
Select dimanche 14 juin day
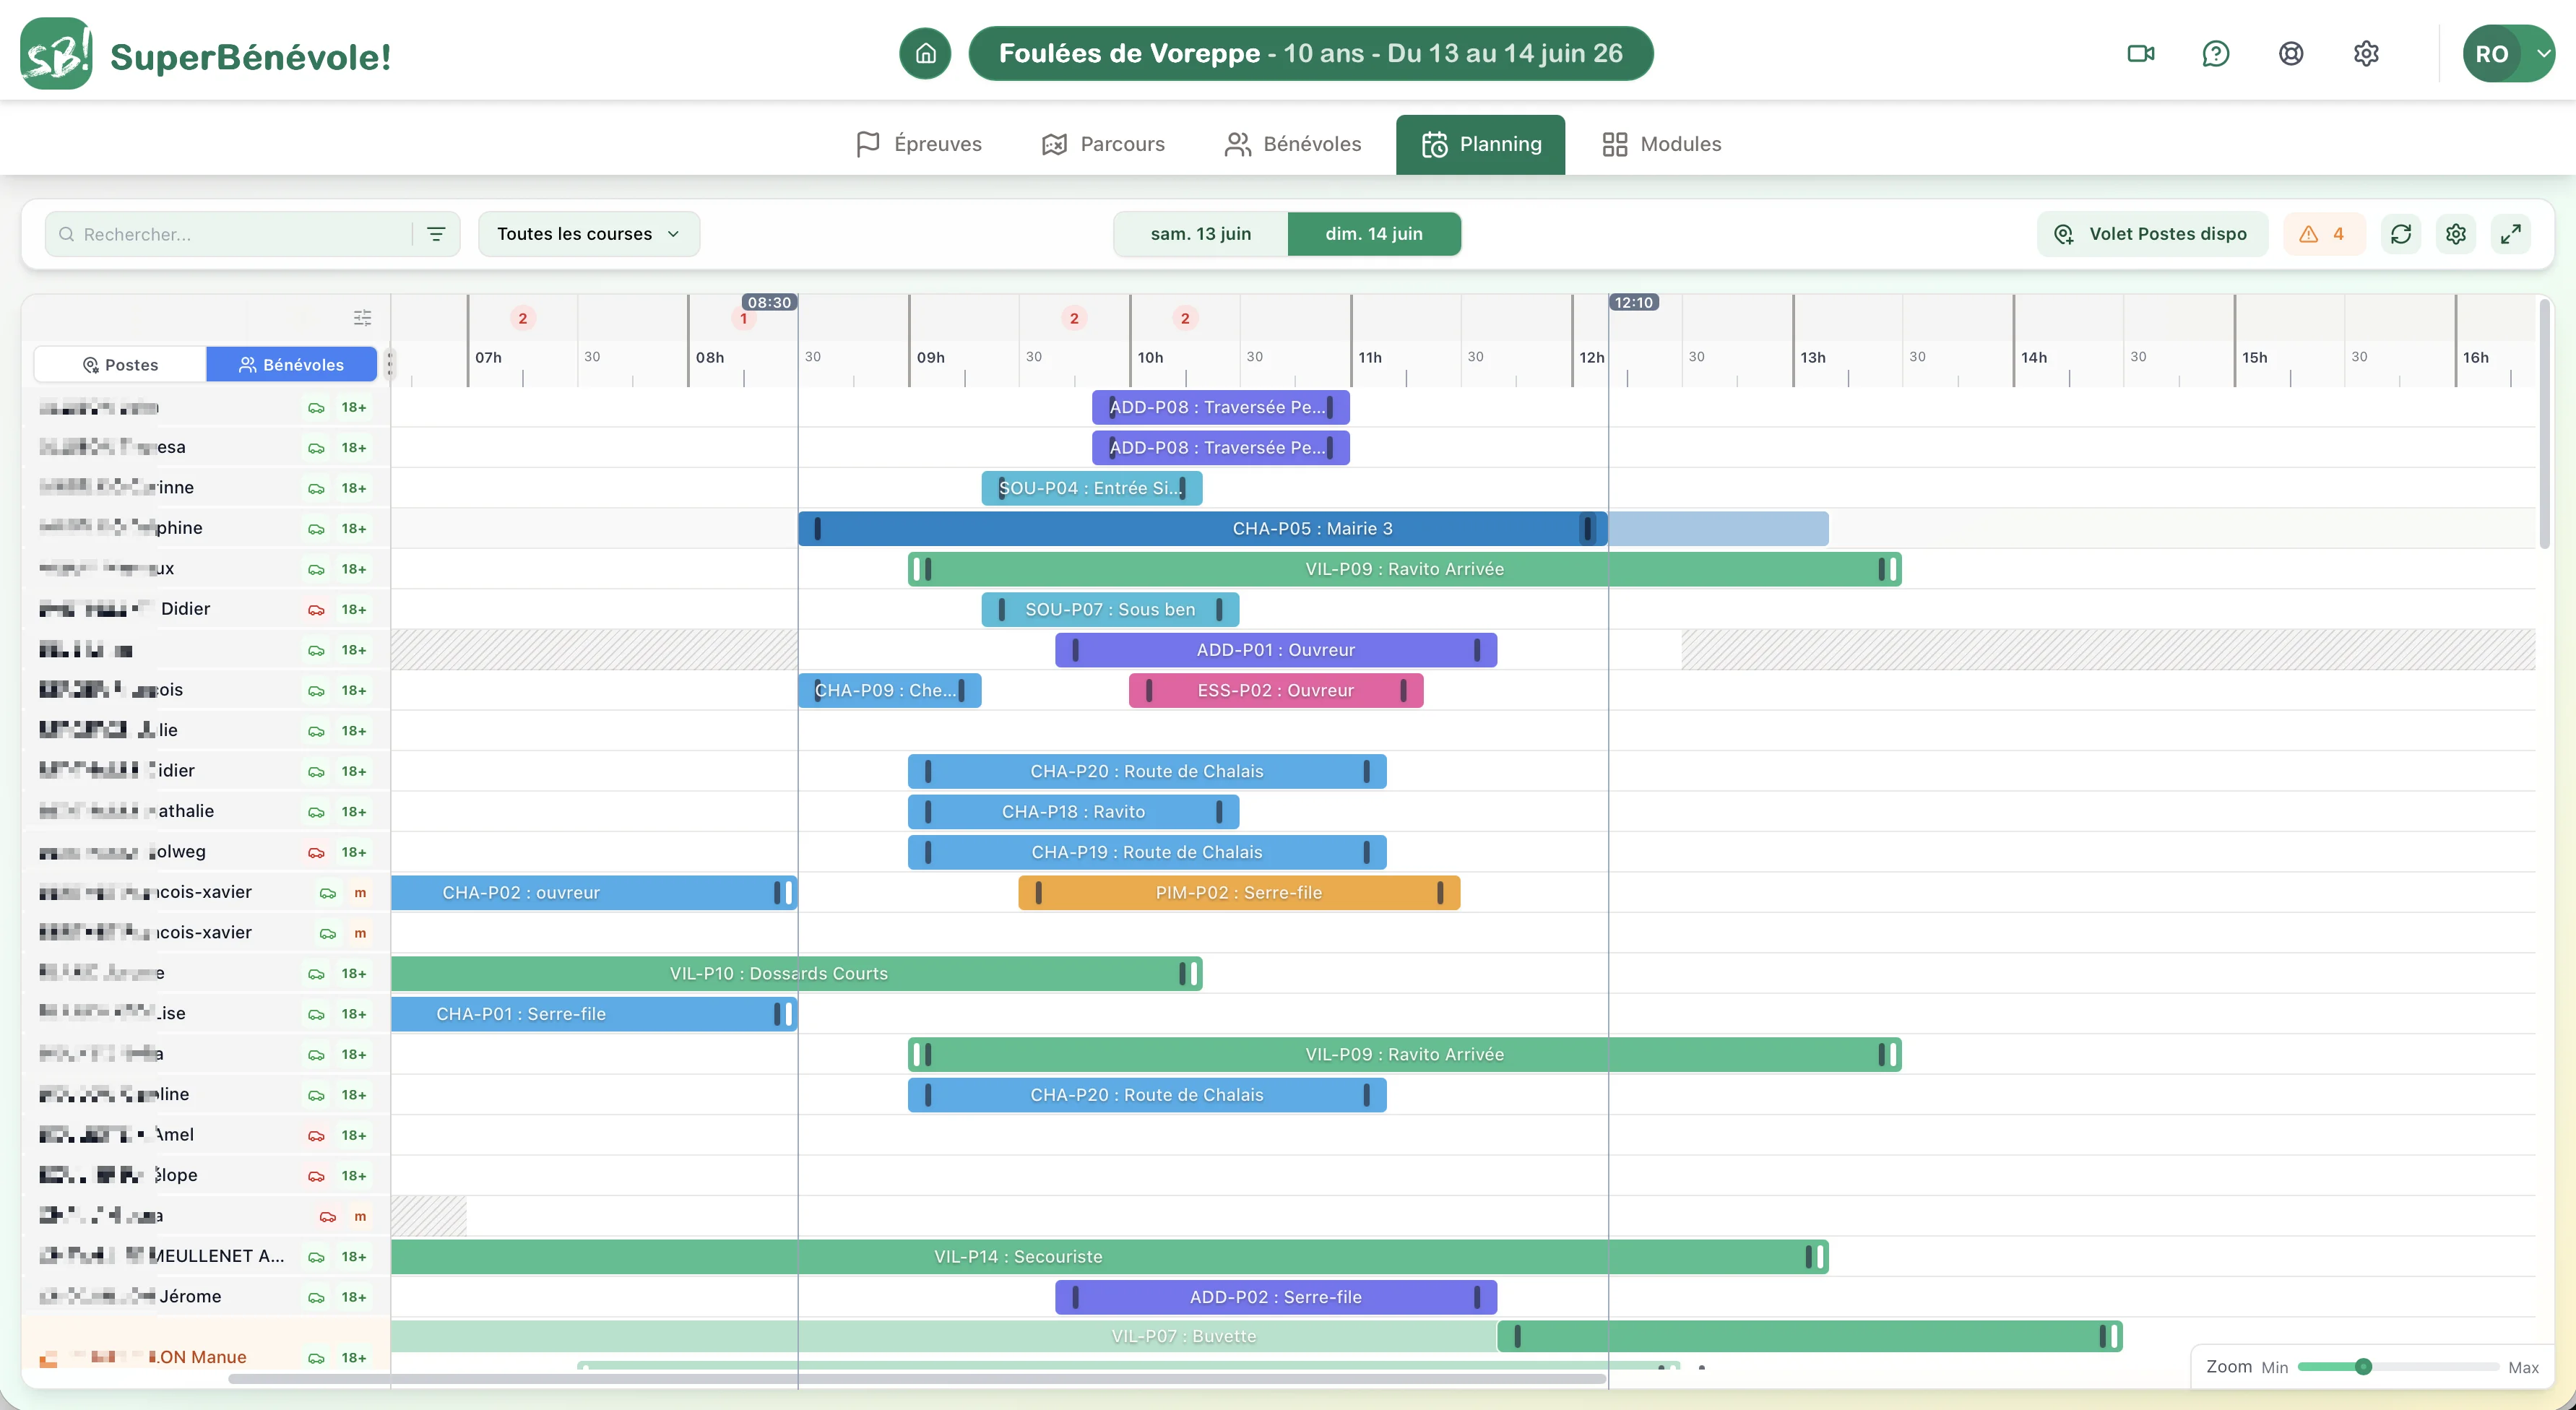coord(1374,234)
